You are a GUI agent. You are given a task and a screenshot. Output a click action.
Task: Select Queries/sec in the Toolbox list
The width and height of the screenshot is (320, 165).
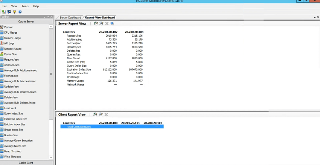(11, 135)
